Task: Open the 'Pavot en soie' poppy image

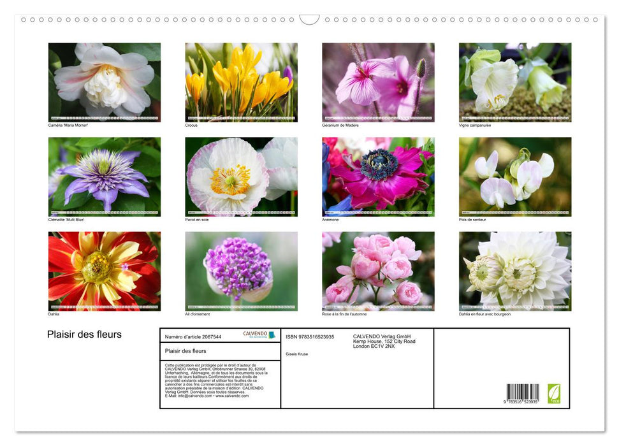Action: [241, 175]
